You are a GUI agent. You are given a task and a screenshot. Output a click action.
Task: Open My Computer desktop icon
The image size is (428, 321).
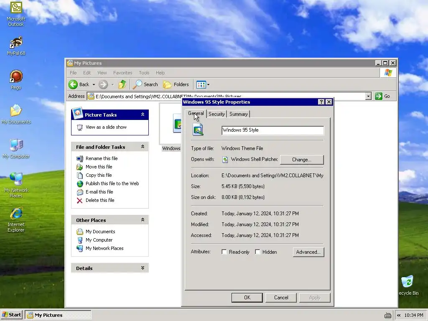(x=16, y=148)
